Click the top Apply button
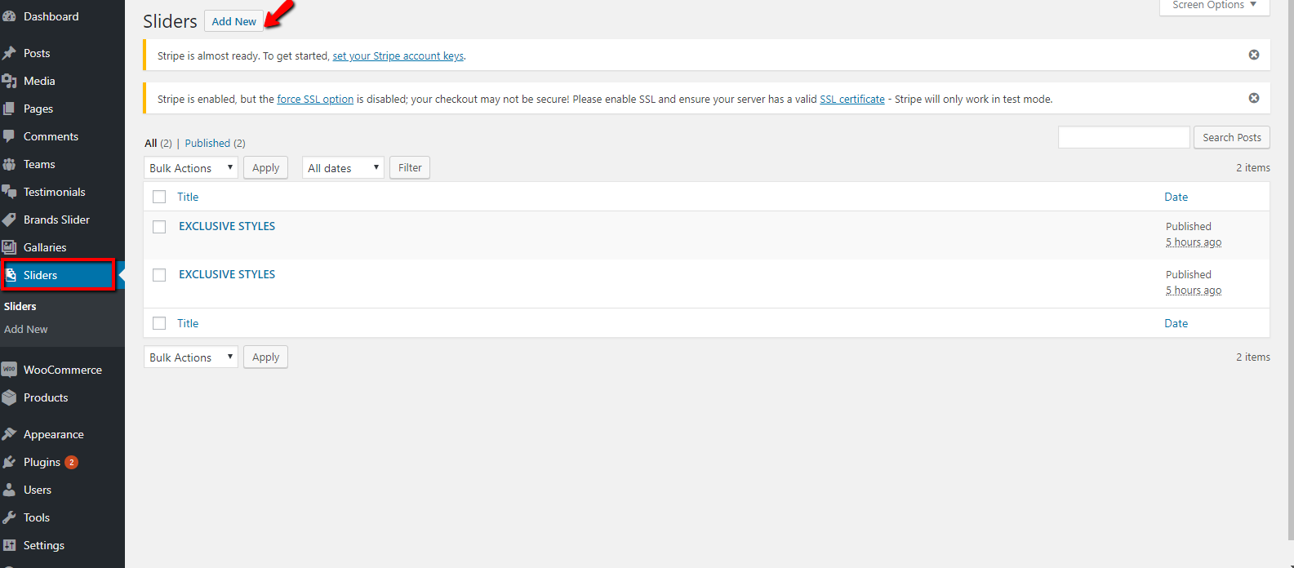Viewport: 1294px width, 568px height. point(265,167)
